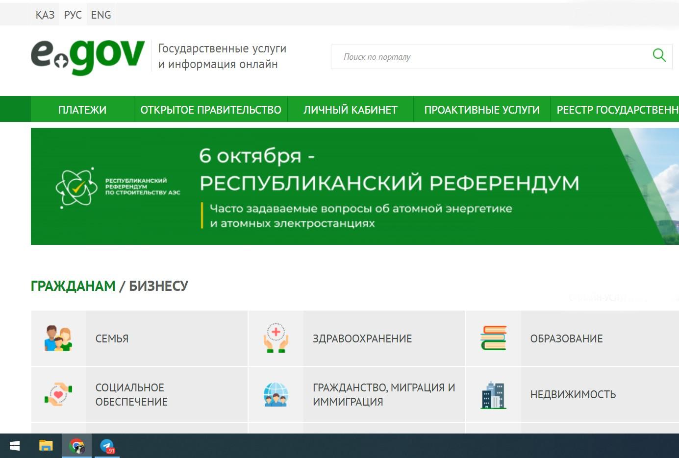Viewport: 679px width, 458px height.
Task: Select the РУС language option
Action: tap(73, 15)
